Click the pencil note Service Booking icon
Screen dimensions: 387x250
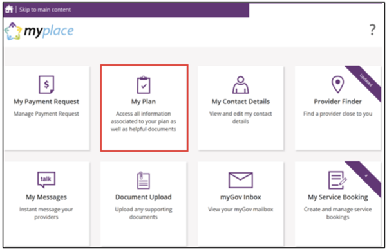coord(337,180)
